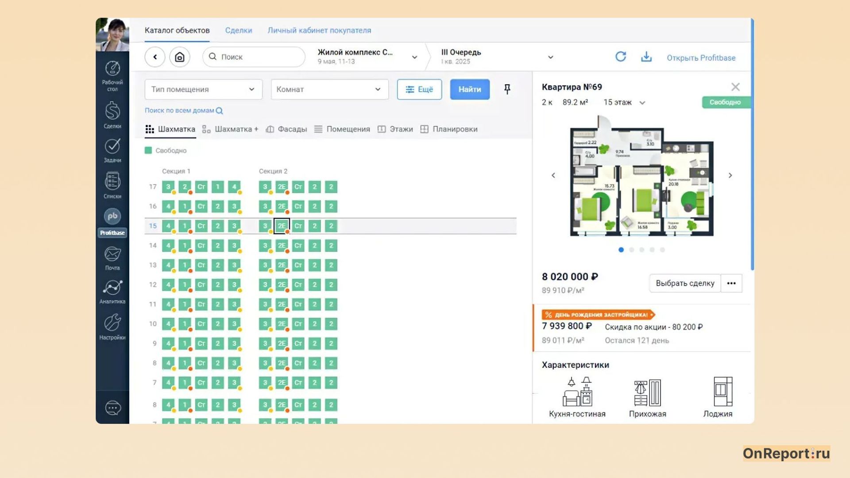Click the download icon in the top toolbar

point(646,57)
